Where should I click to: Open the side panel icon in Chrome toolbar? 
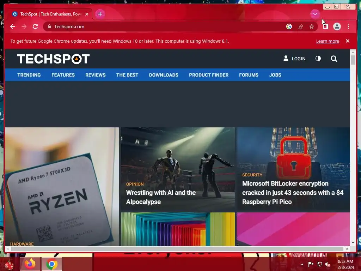click(x=325, y=26)
